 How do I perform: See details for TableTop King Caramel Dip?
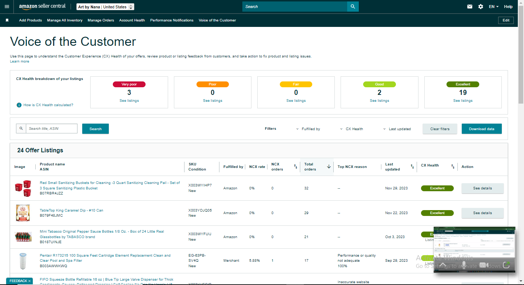click(x=483, y=213)
